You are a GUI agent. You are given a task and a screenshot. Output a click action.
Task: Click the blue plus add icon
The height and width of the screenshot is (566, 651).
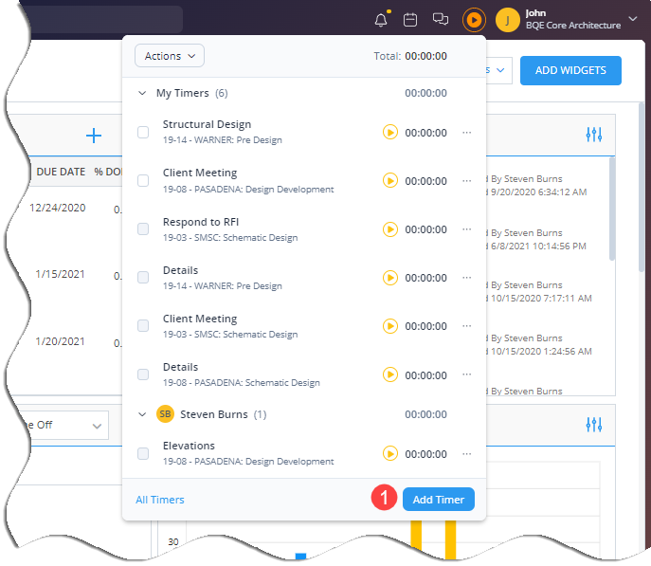tap(94, 136)
